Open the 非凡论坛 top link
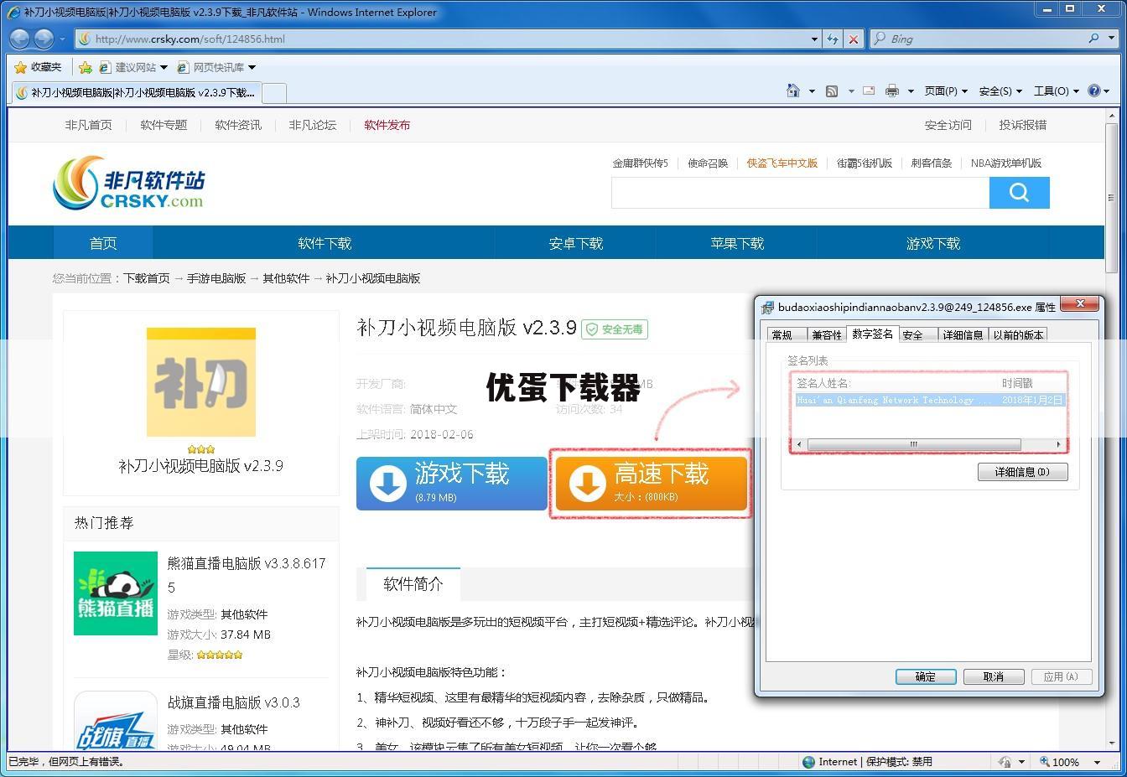The height and width of the screenshot is (777, 1127). (x=312, y=125)
